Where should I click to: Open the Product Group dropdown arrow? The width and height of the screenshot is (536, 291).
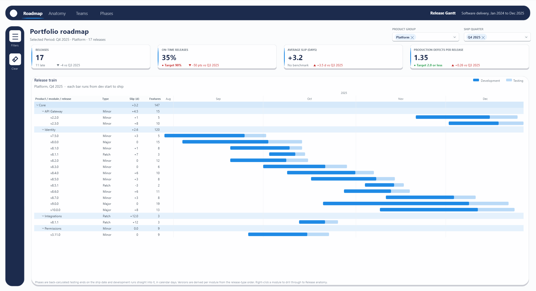tap(455, 37)
